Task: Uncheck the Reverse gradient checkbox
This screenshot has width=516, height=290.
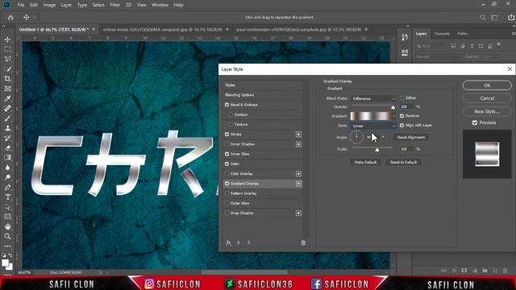Action: [x=402, y=116]
